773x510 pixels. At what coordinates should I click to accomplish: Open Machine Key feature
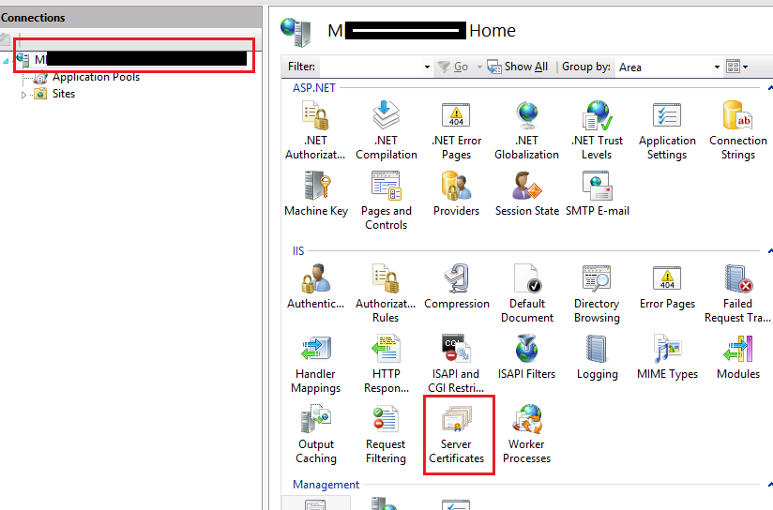[316, 194]
